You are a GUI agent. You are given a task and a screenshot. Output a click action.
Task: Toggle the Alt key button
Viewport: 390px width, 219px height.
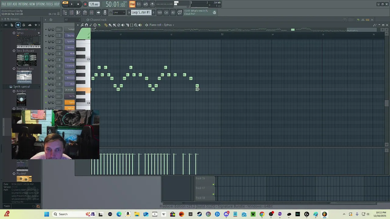point(173,12)
